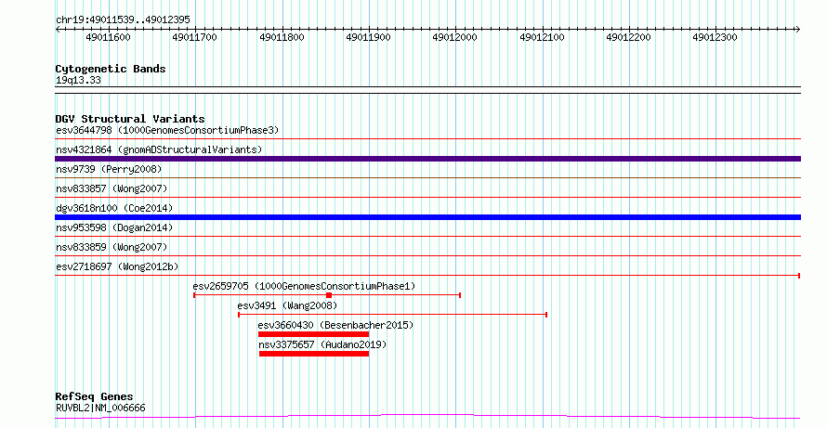Select the Cytogenetic Bands track title
Image resolution: width=827 pixels, height=428 pixels.
(111, 69)
